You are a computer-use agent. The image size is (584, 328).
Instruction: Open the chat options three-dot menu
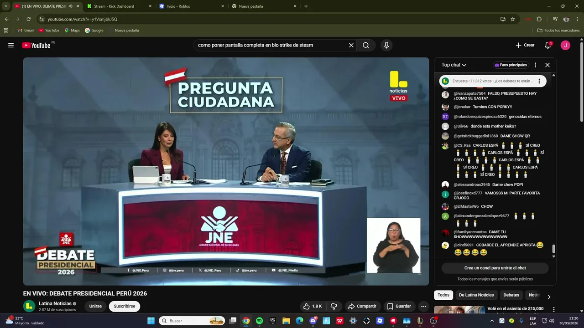click(x=535, y=65)
